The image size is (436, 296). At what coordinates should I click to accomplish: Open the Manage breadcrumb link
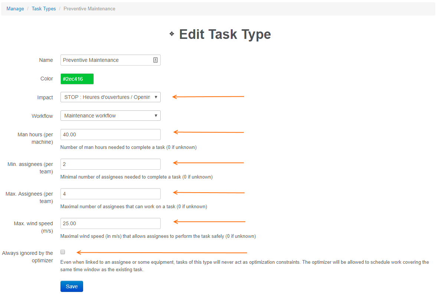(15, 9)
